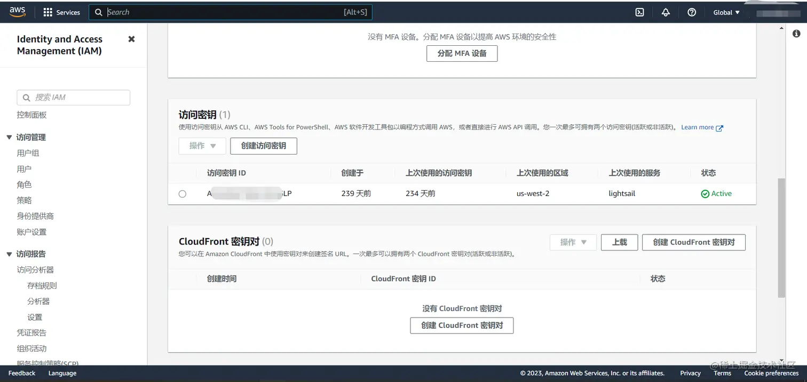Image resolution: width=807 pixels, height=382 pixels.
Task: Open 账户设置 in the sidebar
Action: click(31, 232)
